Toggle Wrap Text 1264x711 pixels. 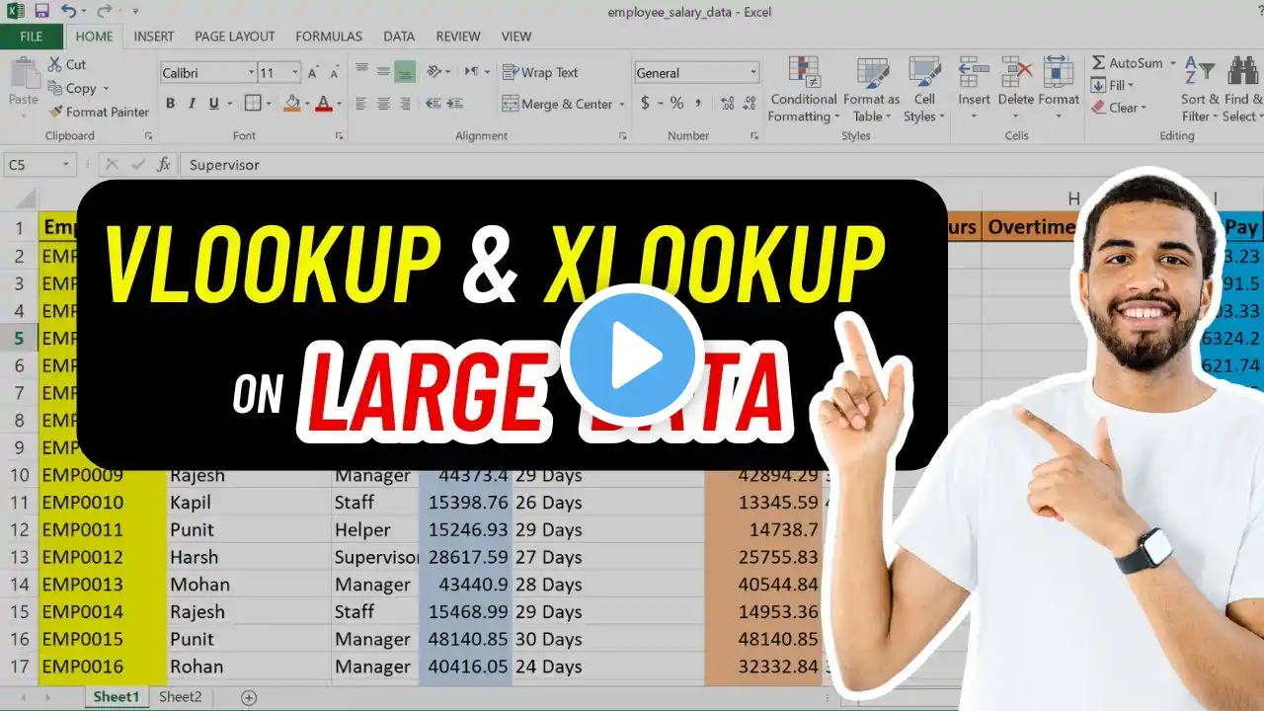click(x=540, y=72)
